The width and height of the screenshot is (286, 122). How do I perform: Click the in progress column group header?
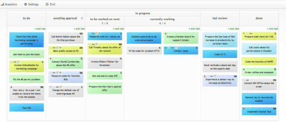click(143, 13)
